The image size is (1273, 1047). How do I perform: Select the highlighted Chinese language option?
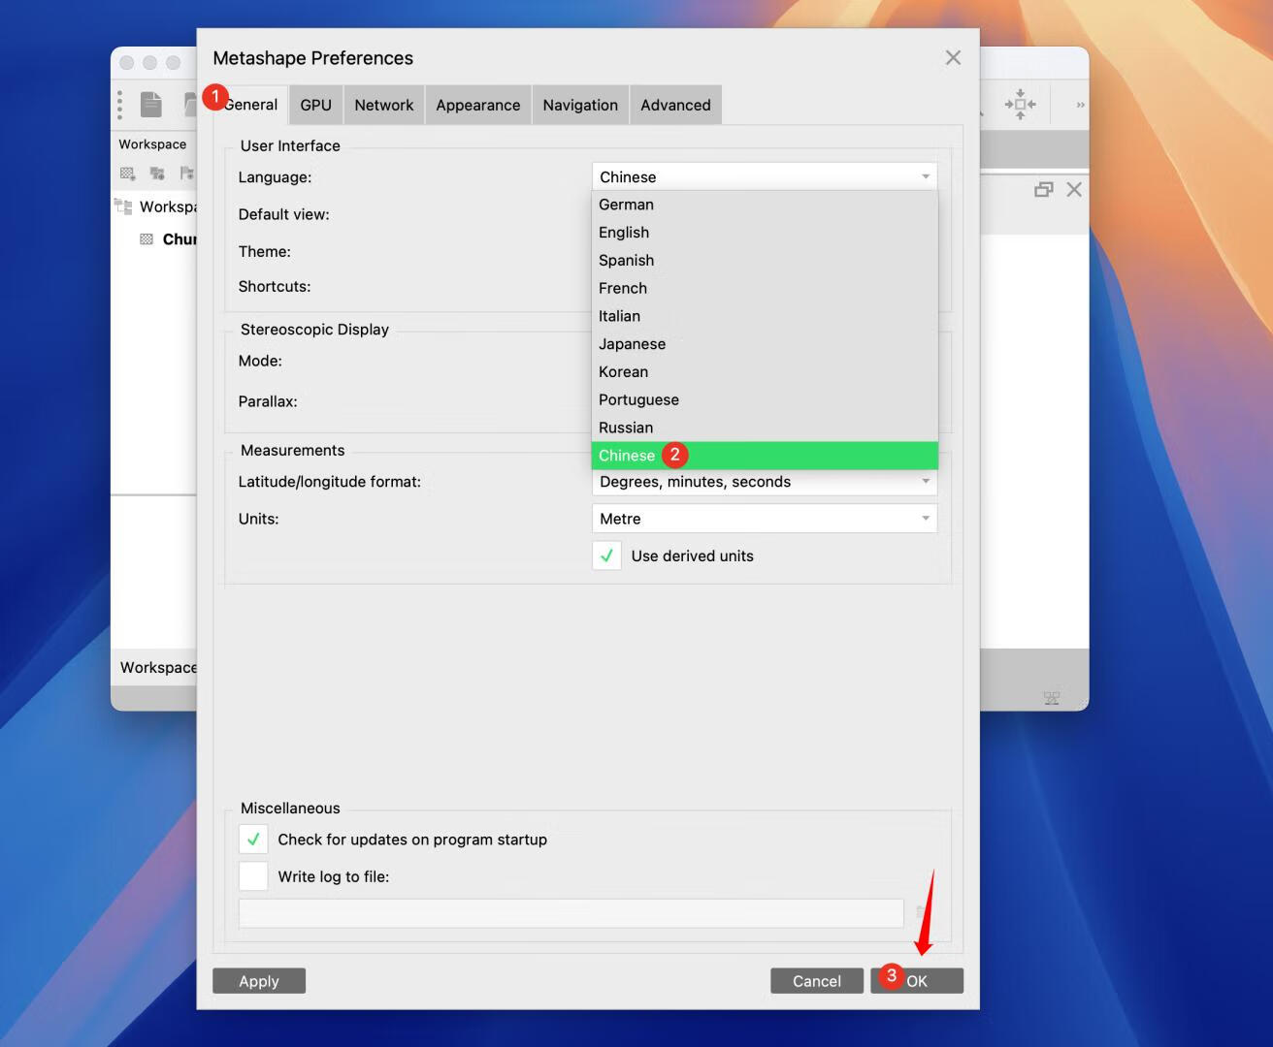click(x=765, y=456)
